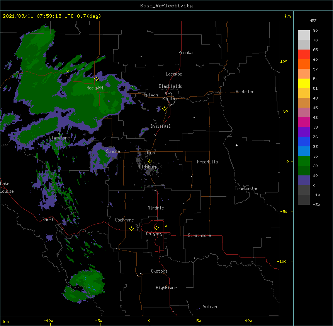This screenshot has height=326, width=333.
Task: Click the dBZ legend heading
Action: (x=313, y=21)
